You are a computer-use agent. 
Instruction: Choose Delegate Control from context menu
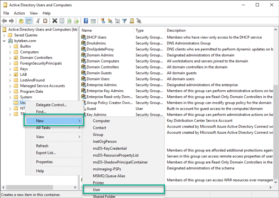54,105
